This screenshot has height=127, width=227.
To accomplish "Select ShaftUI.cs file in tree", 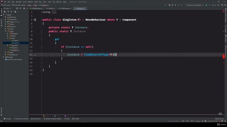I will [16, 43].
